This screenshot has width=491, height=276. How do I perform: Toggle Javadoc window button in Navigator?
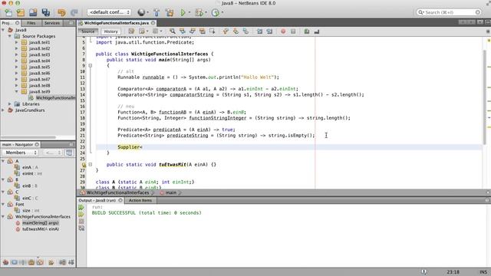(x=69, y=153)
